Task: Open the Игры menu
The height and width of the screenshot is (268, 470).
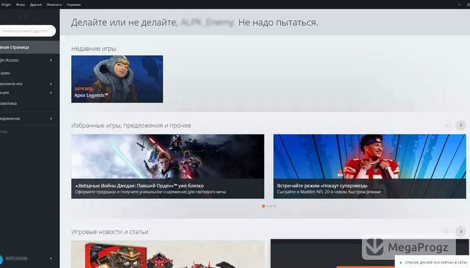Action: 21,5
